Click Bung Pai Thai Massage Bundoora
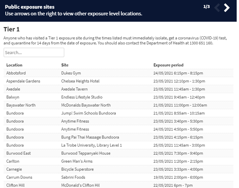The height and width of the screenshot is (188, 239). 90,137
